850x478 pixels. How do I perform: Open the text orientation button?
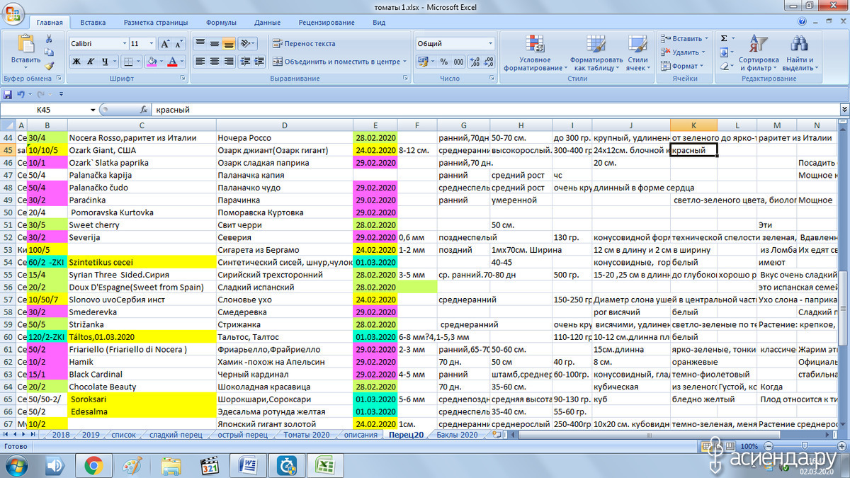(247, 43)
